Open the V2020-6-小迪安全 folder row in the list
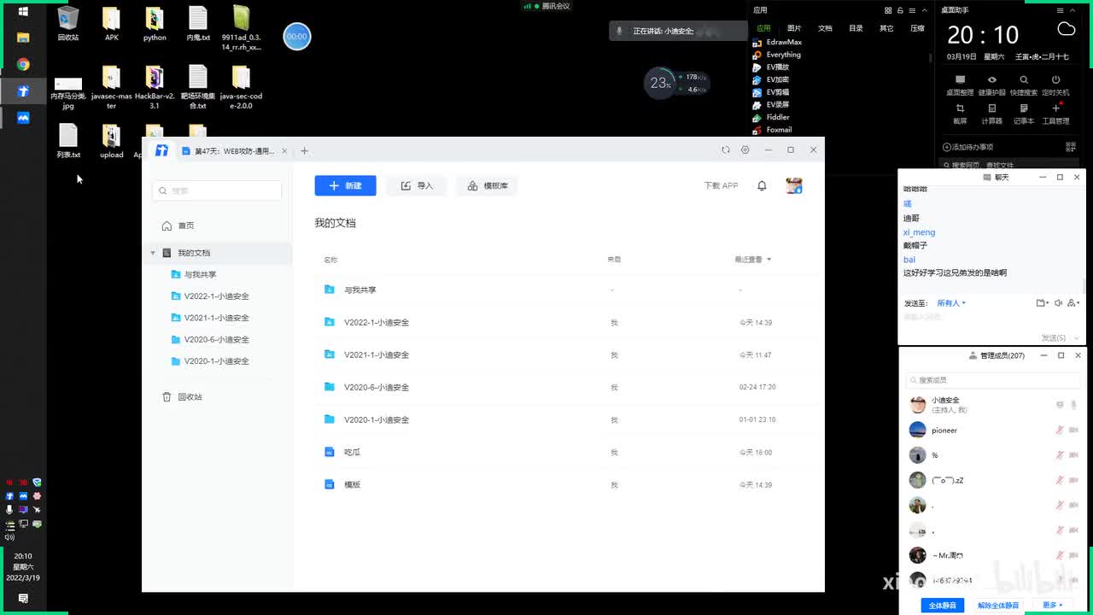The height and width of the screenshot is (615, 1093). pos(559,387)
